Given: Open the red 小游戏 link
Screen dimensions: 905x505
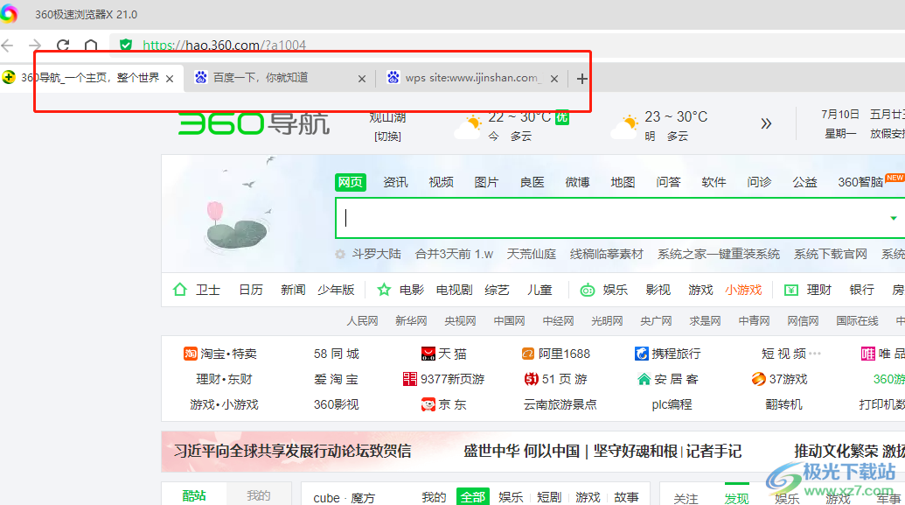Looking at the screenshot, I should pos(743,290).
